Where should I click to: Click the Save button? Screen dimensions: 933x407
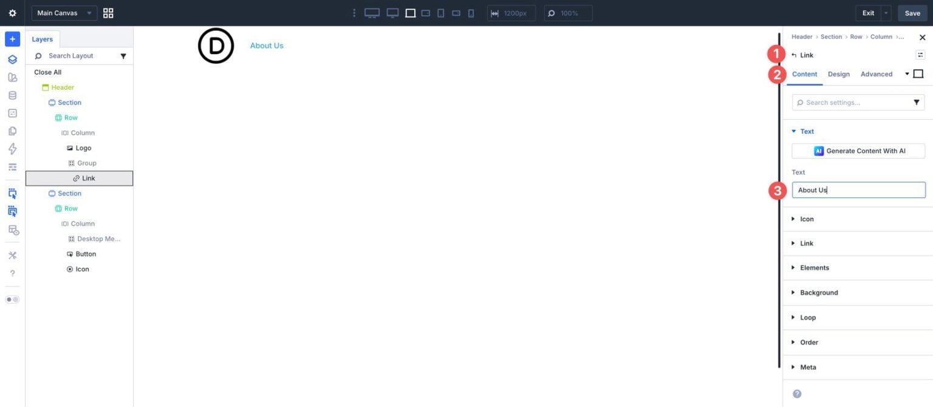point(912,13)
